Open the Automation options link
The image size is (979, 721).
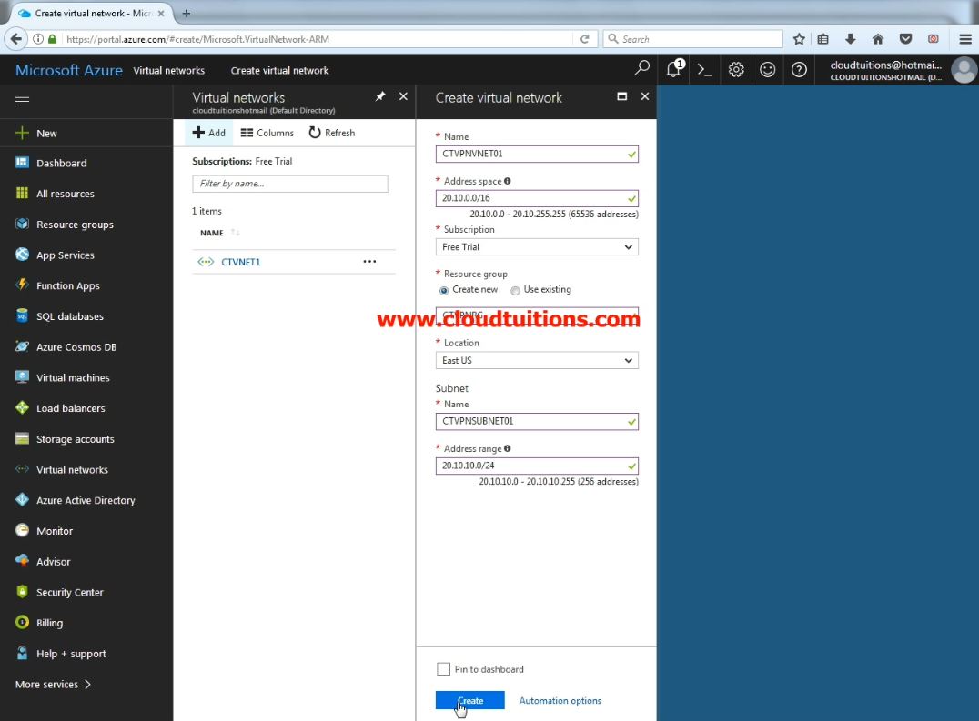[560, 700]
